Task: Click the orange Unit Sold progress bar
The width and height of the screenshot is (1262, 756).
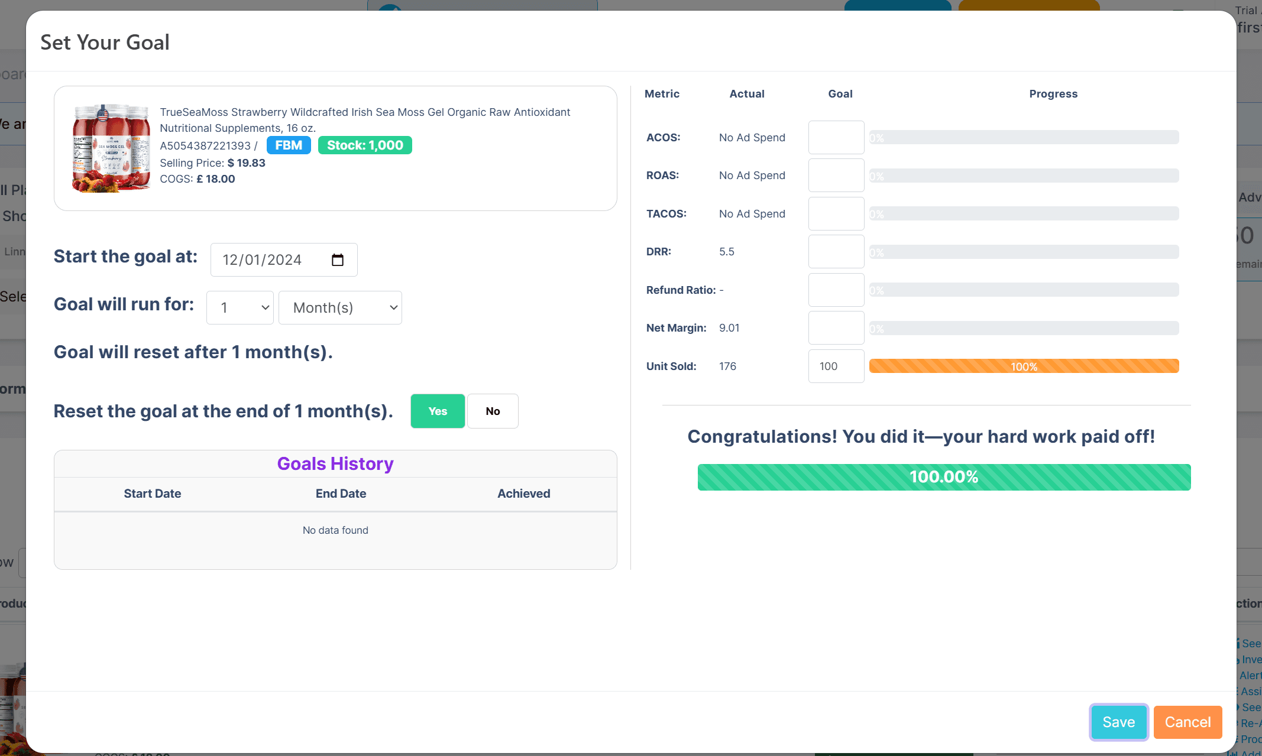Action: 1024,366
